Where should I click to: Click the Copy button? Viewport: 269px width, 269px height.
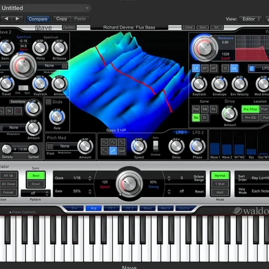[62, 19]
